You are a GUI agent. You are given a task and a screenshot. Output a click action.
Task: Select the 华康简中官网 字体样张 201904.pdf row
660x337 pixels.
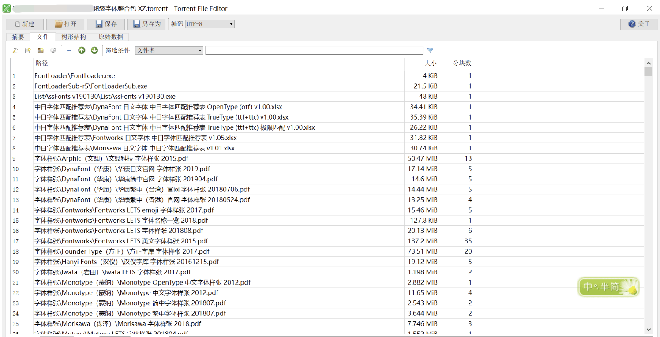pyautogui.click(x=327, y=179)
